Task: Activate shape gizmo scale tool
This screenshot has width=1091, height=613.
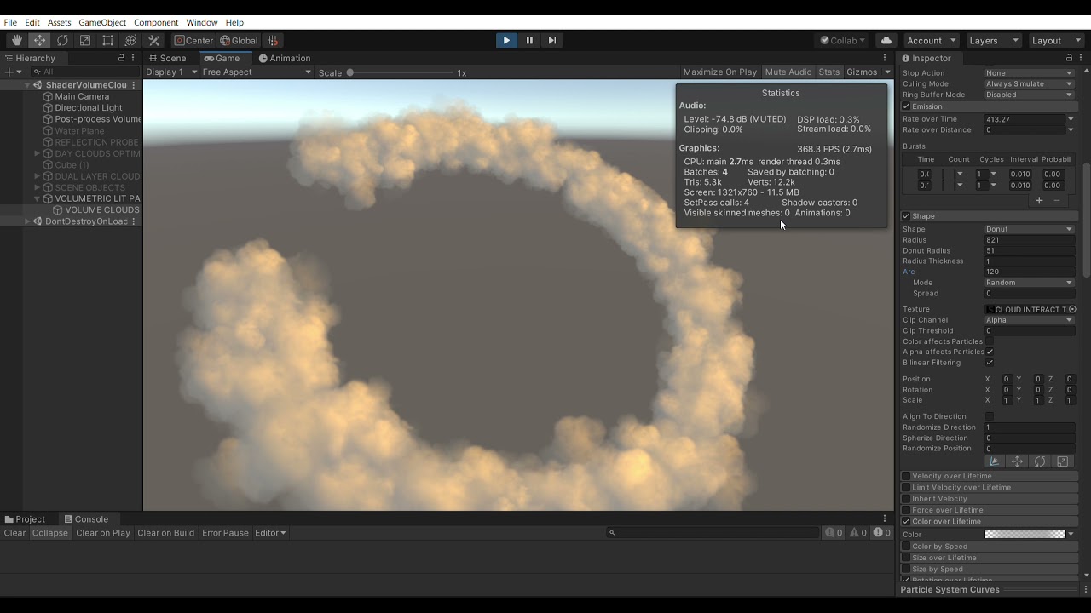Action: coord(1062,461)
